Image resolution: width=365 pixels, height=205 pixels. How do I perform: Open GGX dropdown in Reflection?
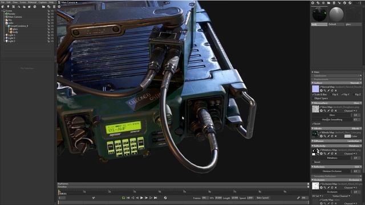(358, 167)
